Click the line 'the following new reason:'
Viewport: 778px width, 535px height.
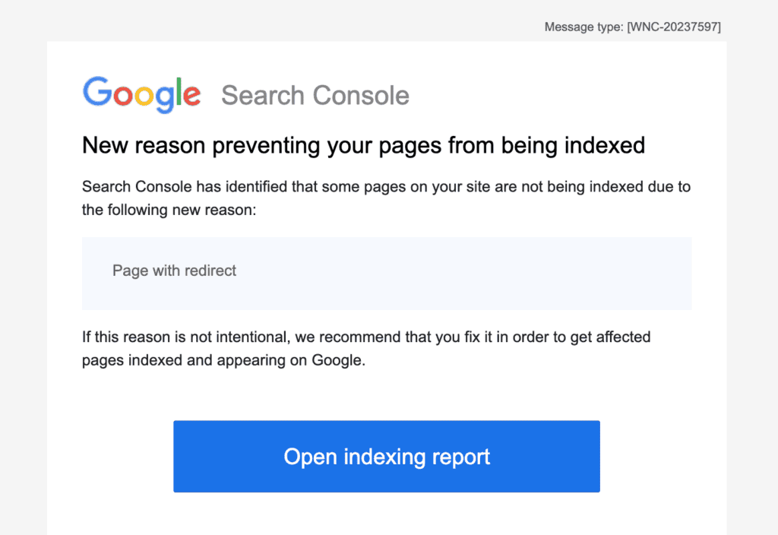pyautogui.click(x=169, y=210)
